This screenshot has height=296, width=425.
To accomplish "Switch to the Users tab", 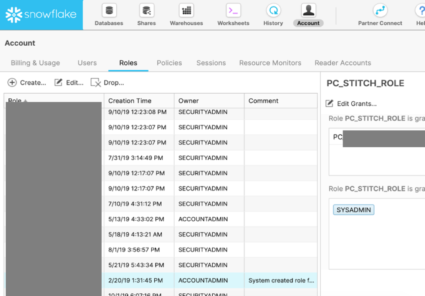I will tap(87, 63).
